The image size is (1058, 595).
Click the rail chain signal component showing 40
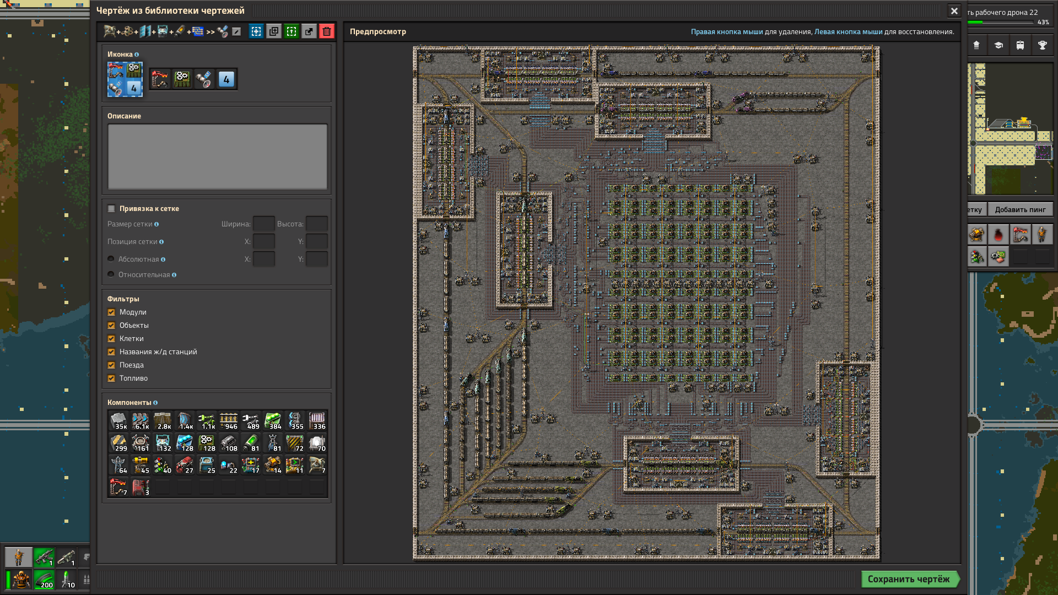163,465
